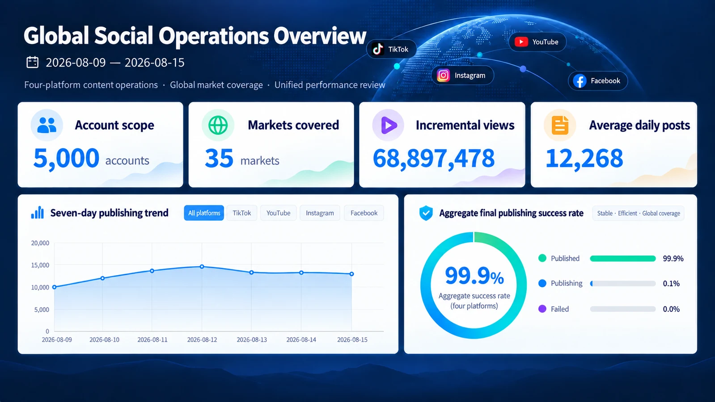Screen dimensions: 715x402
Task: Click the 2026-08-14 data point on the trend line
Action: (x=301, y=272)
